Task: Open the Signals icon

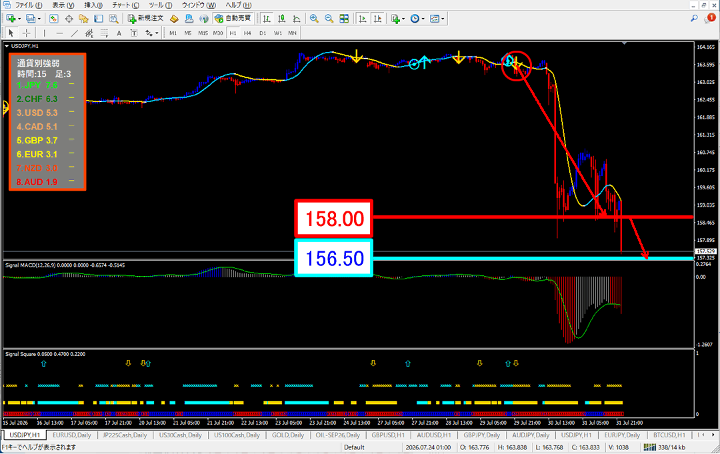Action: click(203, 19)
